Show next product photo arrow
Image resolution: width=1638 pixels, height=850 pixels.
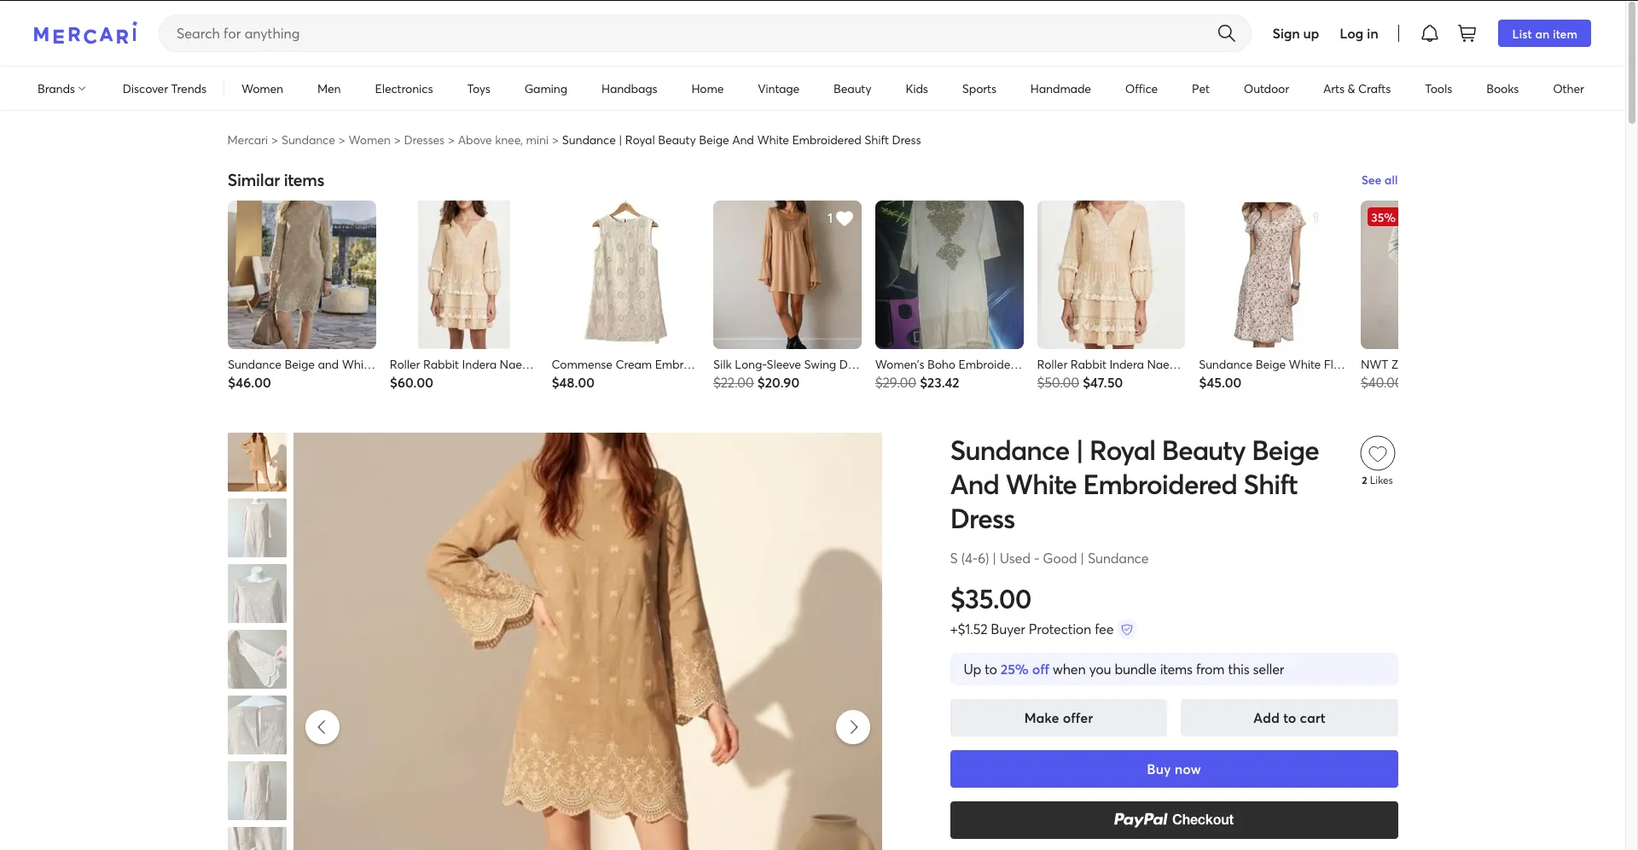click(853, 727)
